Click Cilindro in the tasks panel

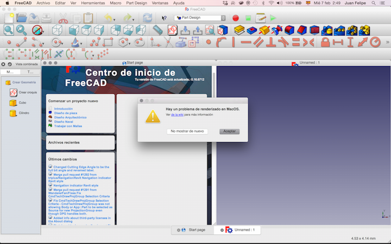click(x=19, y=113)
